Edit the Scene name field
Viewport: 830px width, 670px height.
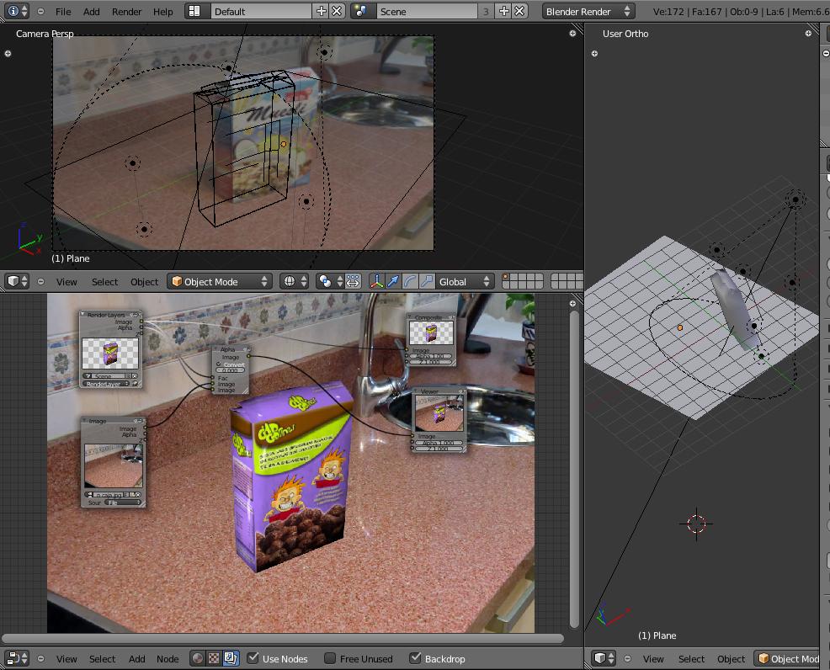click(x=426, y=11)
